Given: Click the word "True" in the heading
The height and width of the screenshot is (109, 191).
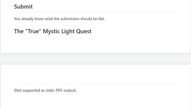Looking at the screenshot, I should pos(33,31).
